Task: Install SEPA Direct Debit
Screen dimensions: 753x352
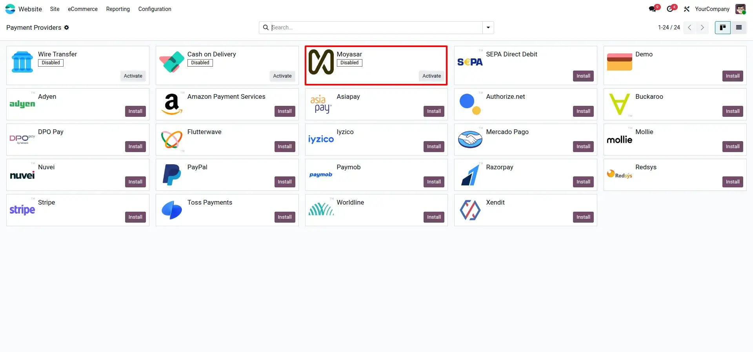Action: pos(583,76)
